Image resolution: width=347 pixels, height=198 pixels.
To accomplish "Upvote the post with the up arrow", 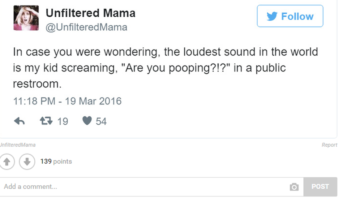I will point(7,161).
